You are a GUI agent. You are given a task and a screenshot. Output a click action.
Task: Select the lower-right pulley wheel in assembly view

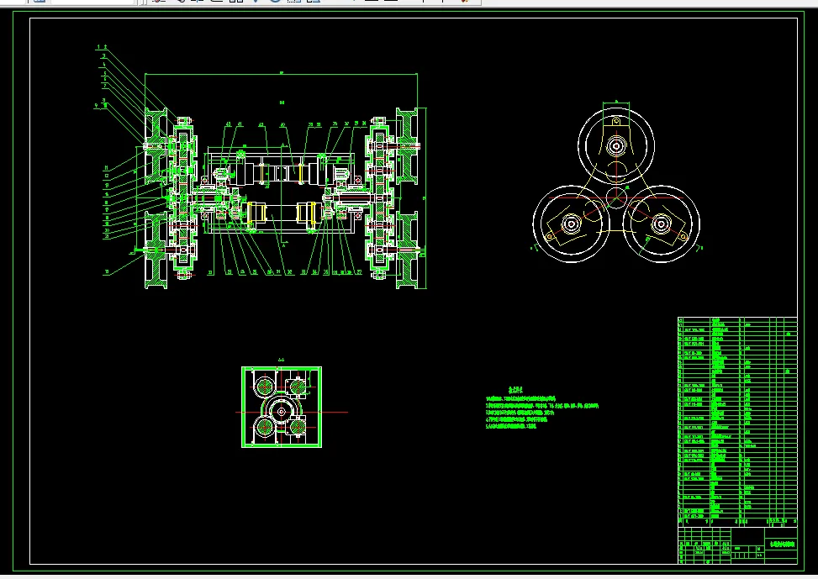point(406,250)
